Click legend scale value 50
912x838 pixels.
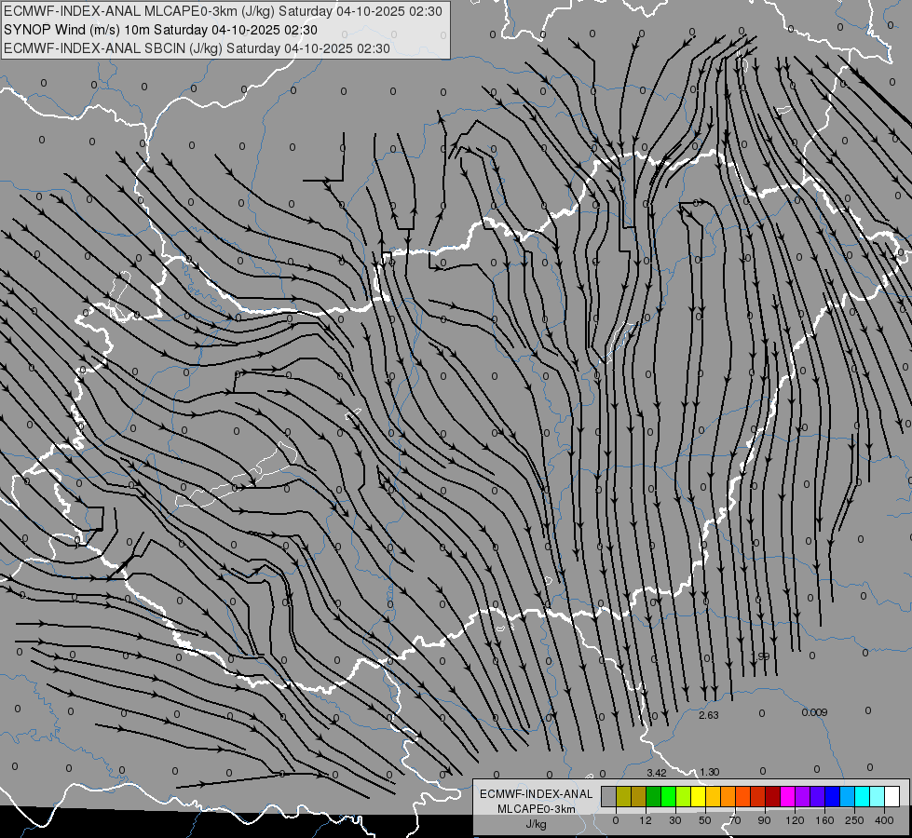click(x=705, y=820)
